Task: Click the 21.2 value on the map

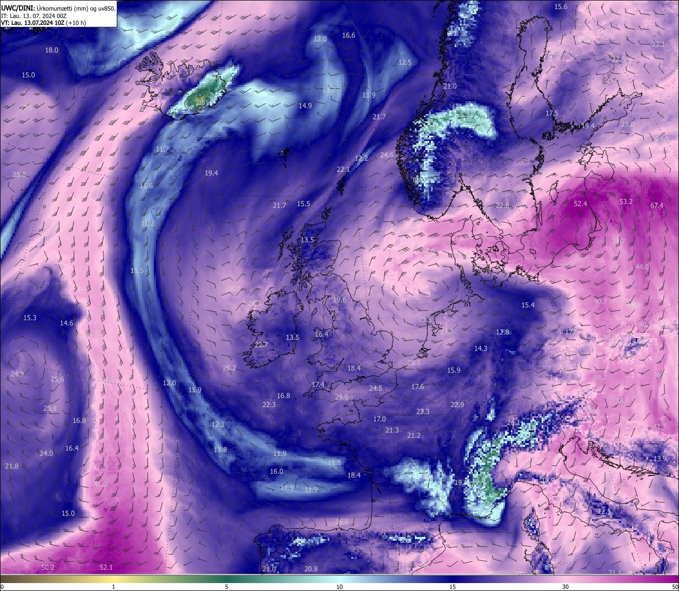Action: point(414,435)
